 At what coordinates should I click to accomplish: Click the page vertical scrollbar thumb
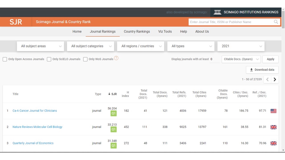(x=283, y=20)
